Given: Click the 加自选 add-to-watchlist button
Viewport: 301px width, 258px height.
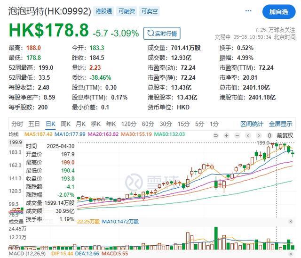Looking at the screenshot, I should tap(279, 12).
